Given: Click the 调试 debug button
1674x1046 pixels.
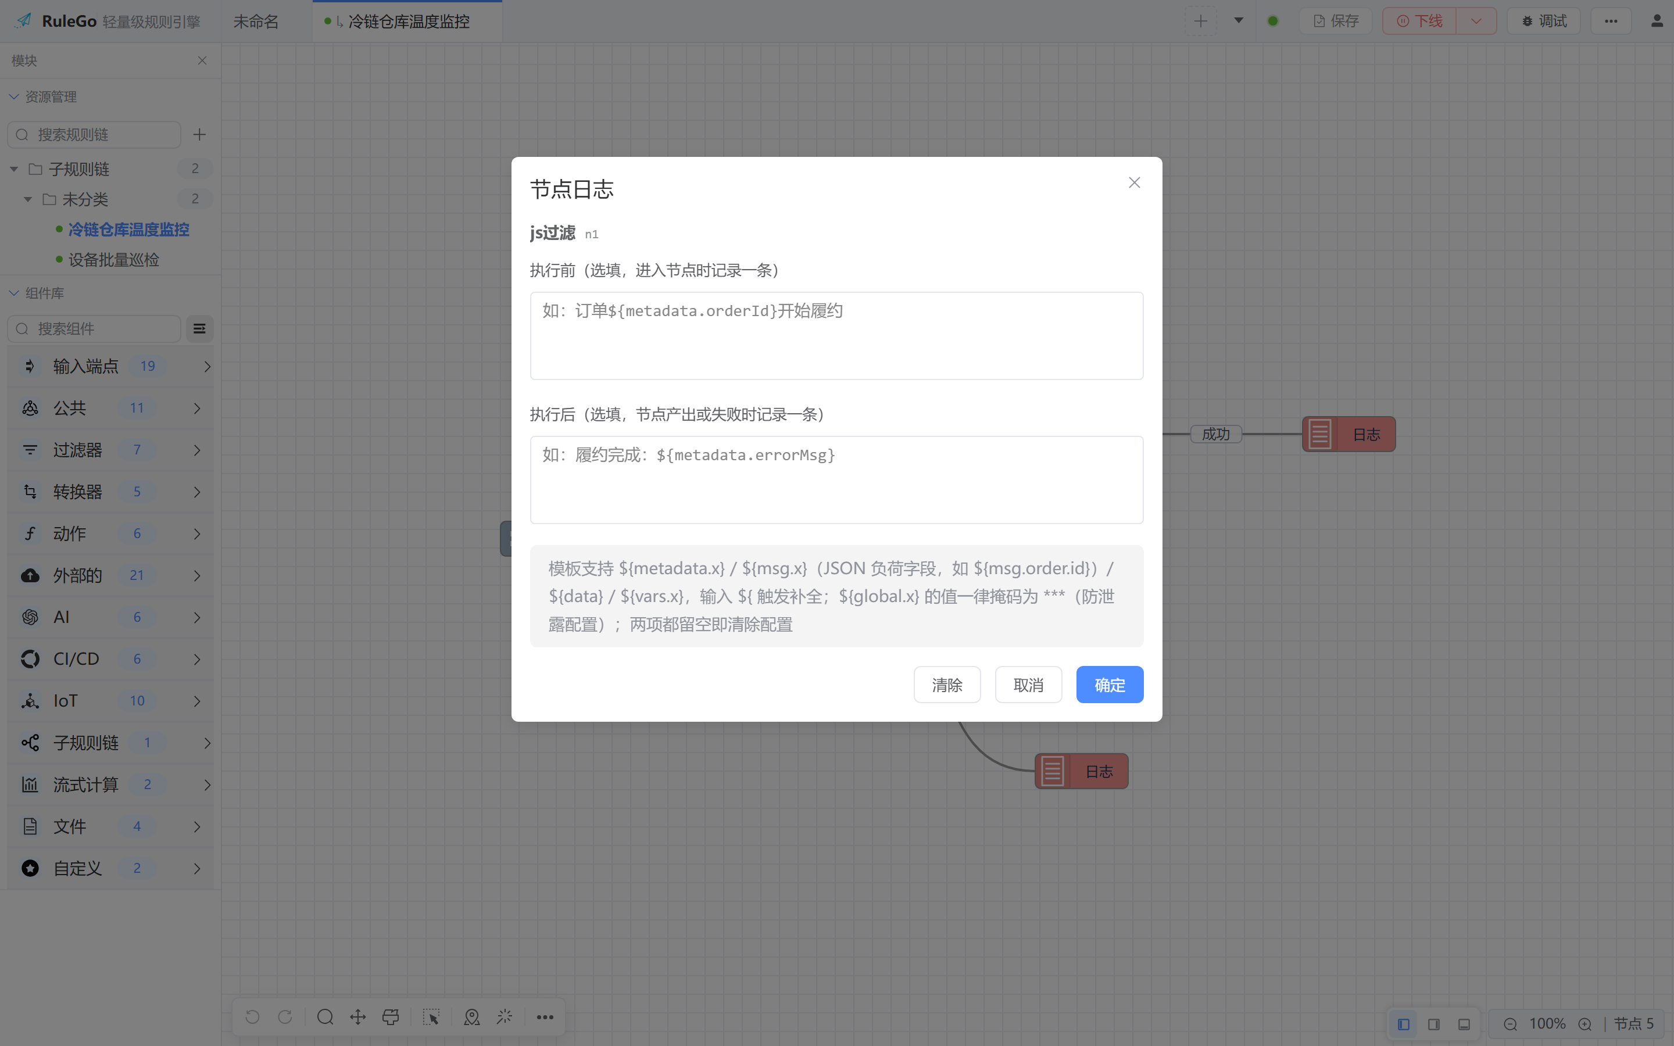Looking at the screenshot, I should click(x=1543, y=21).
